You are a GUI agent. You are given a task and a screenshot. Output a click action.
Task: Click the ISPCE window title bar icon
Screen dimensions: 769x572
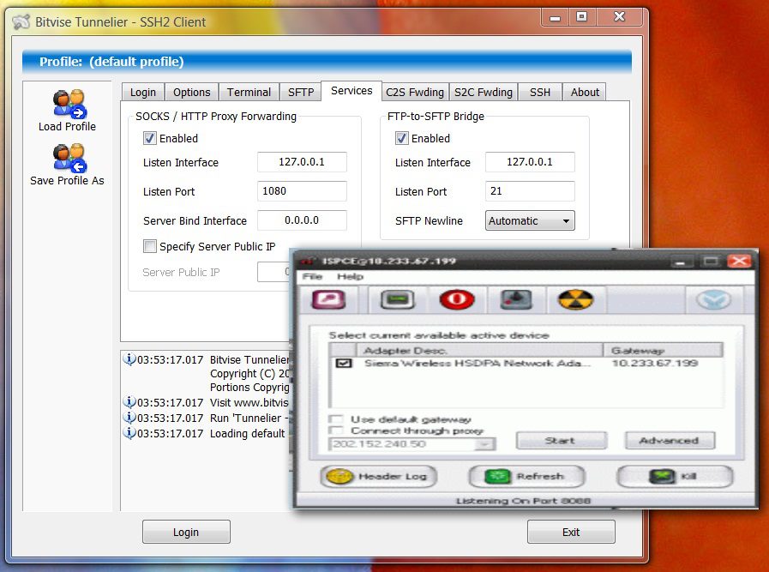click(307, 261)
